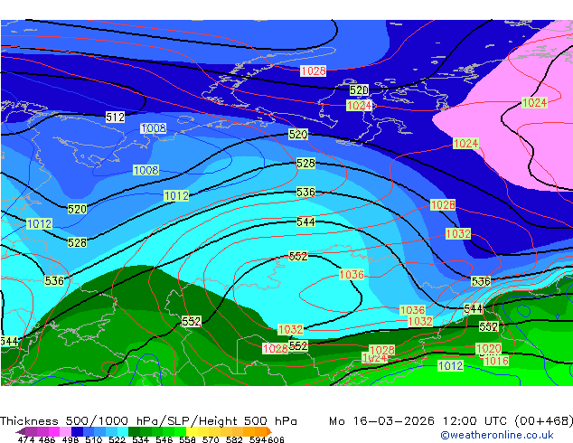The image size is (573, 443).
Task: Click the blue '1012' label beside red '1016'
Action: click(451, 365)
